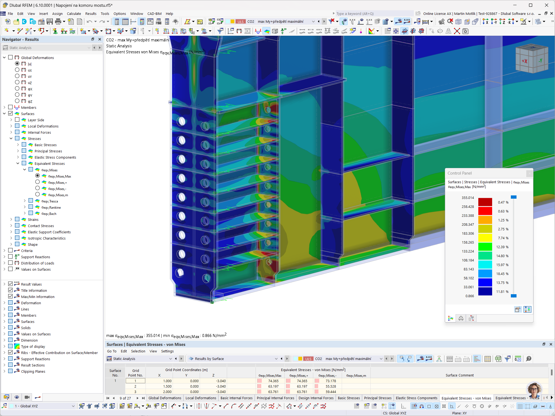The height and width of the screenshot is (416, 555).
Task: Toggle display of result values XXX
Action: point(407,21)
